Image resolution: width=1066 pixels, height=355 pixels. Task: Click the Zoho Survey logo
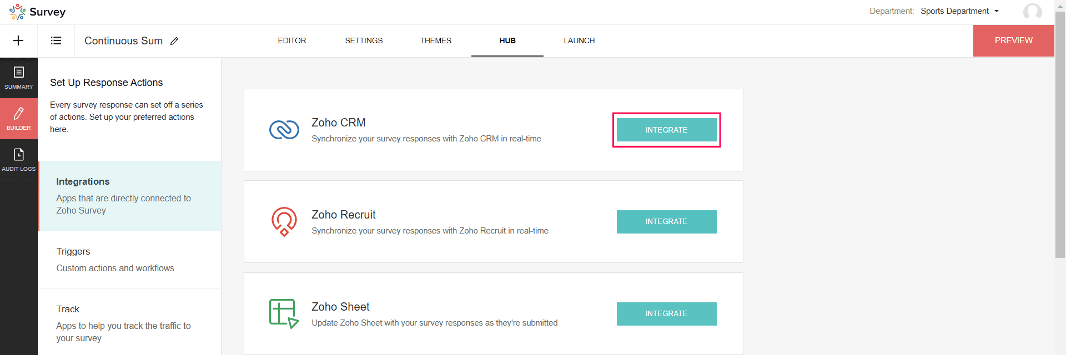(x=37, y=12)
